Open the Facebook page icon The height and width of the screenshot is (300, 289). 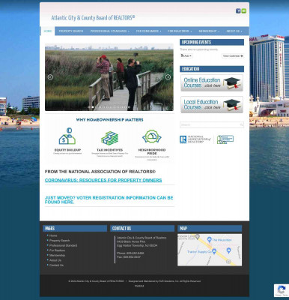[x=238, y=10]
